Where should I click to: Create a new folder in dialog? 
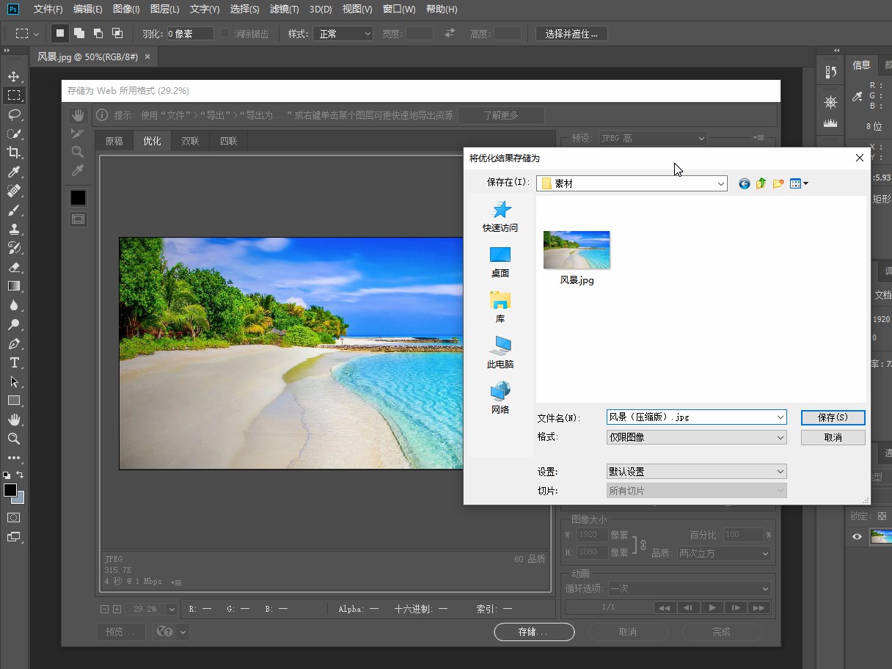point(778,183)
